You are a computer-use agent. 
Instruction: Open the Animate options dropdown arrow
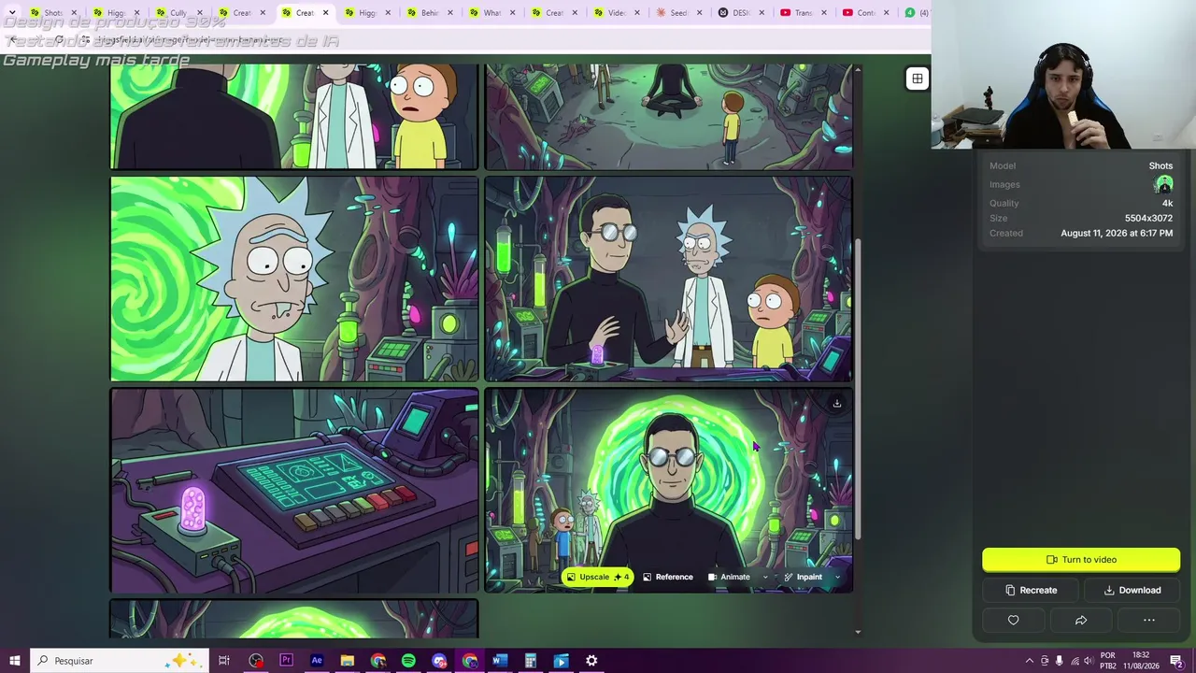(x=765, y=577)
